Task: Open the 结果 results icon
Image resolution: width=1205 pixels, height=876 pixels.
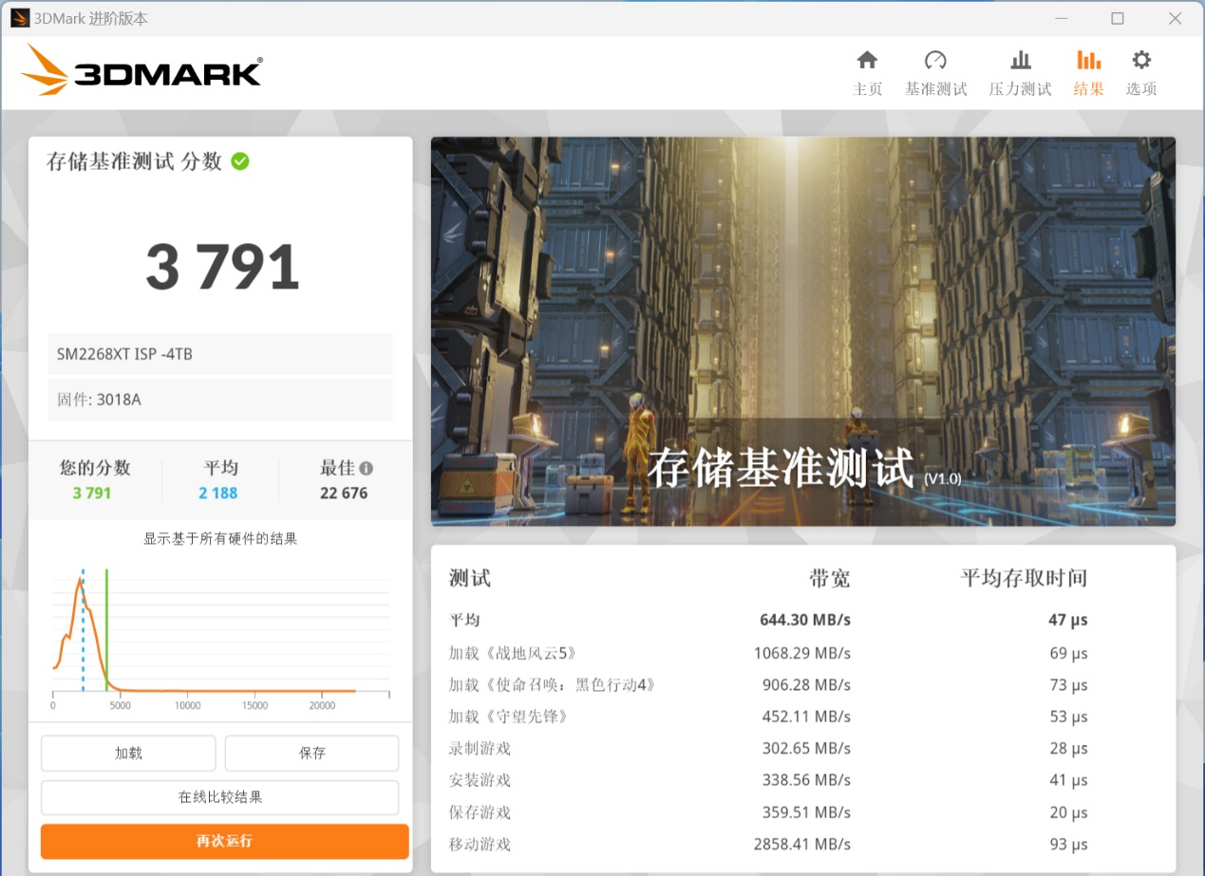Action: point(1088,61)
